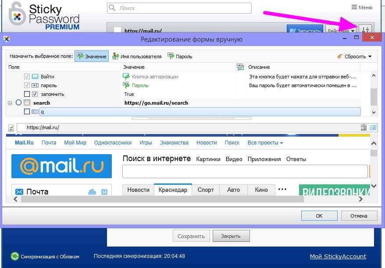This screenshot has height=268, width=385.
Task: Expand the Все проекты dropdown
Action: tap(265, 143)
